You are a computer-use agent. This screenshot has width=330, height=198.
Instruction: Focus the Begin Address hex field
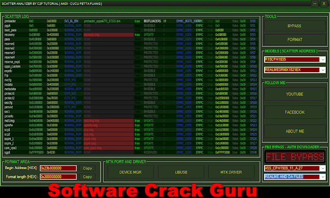(58, 168)
